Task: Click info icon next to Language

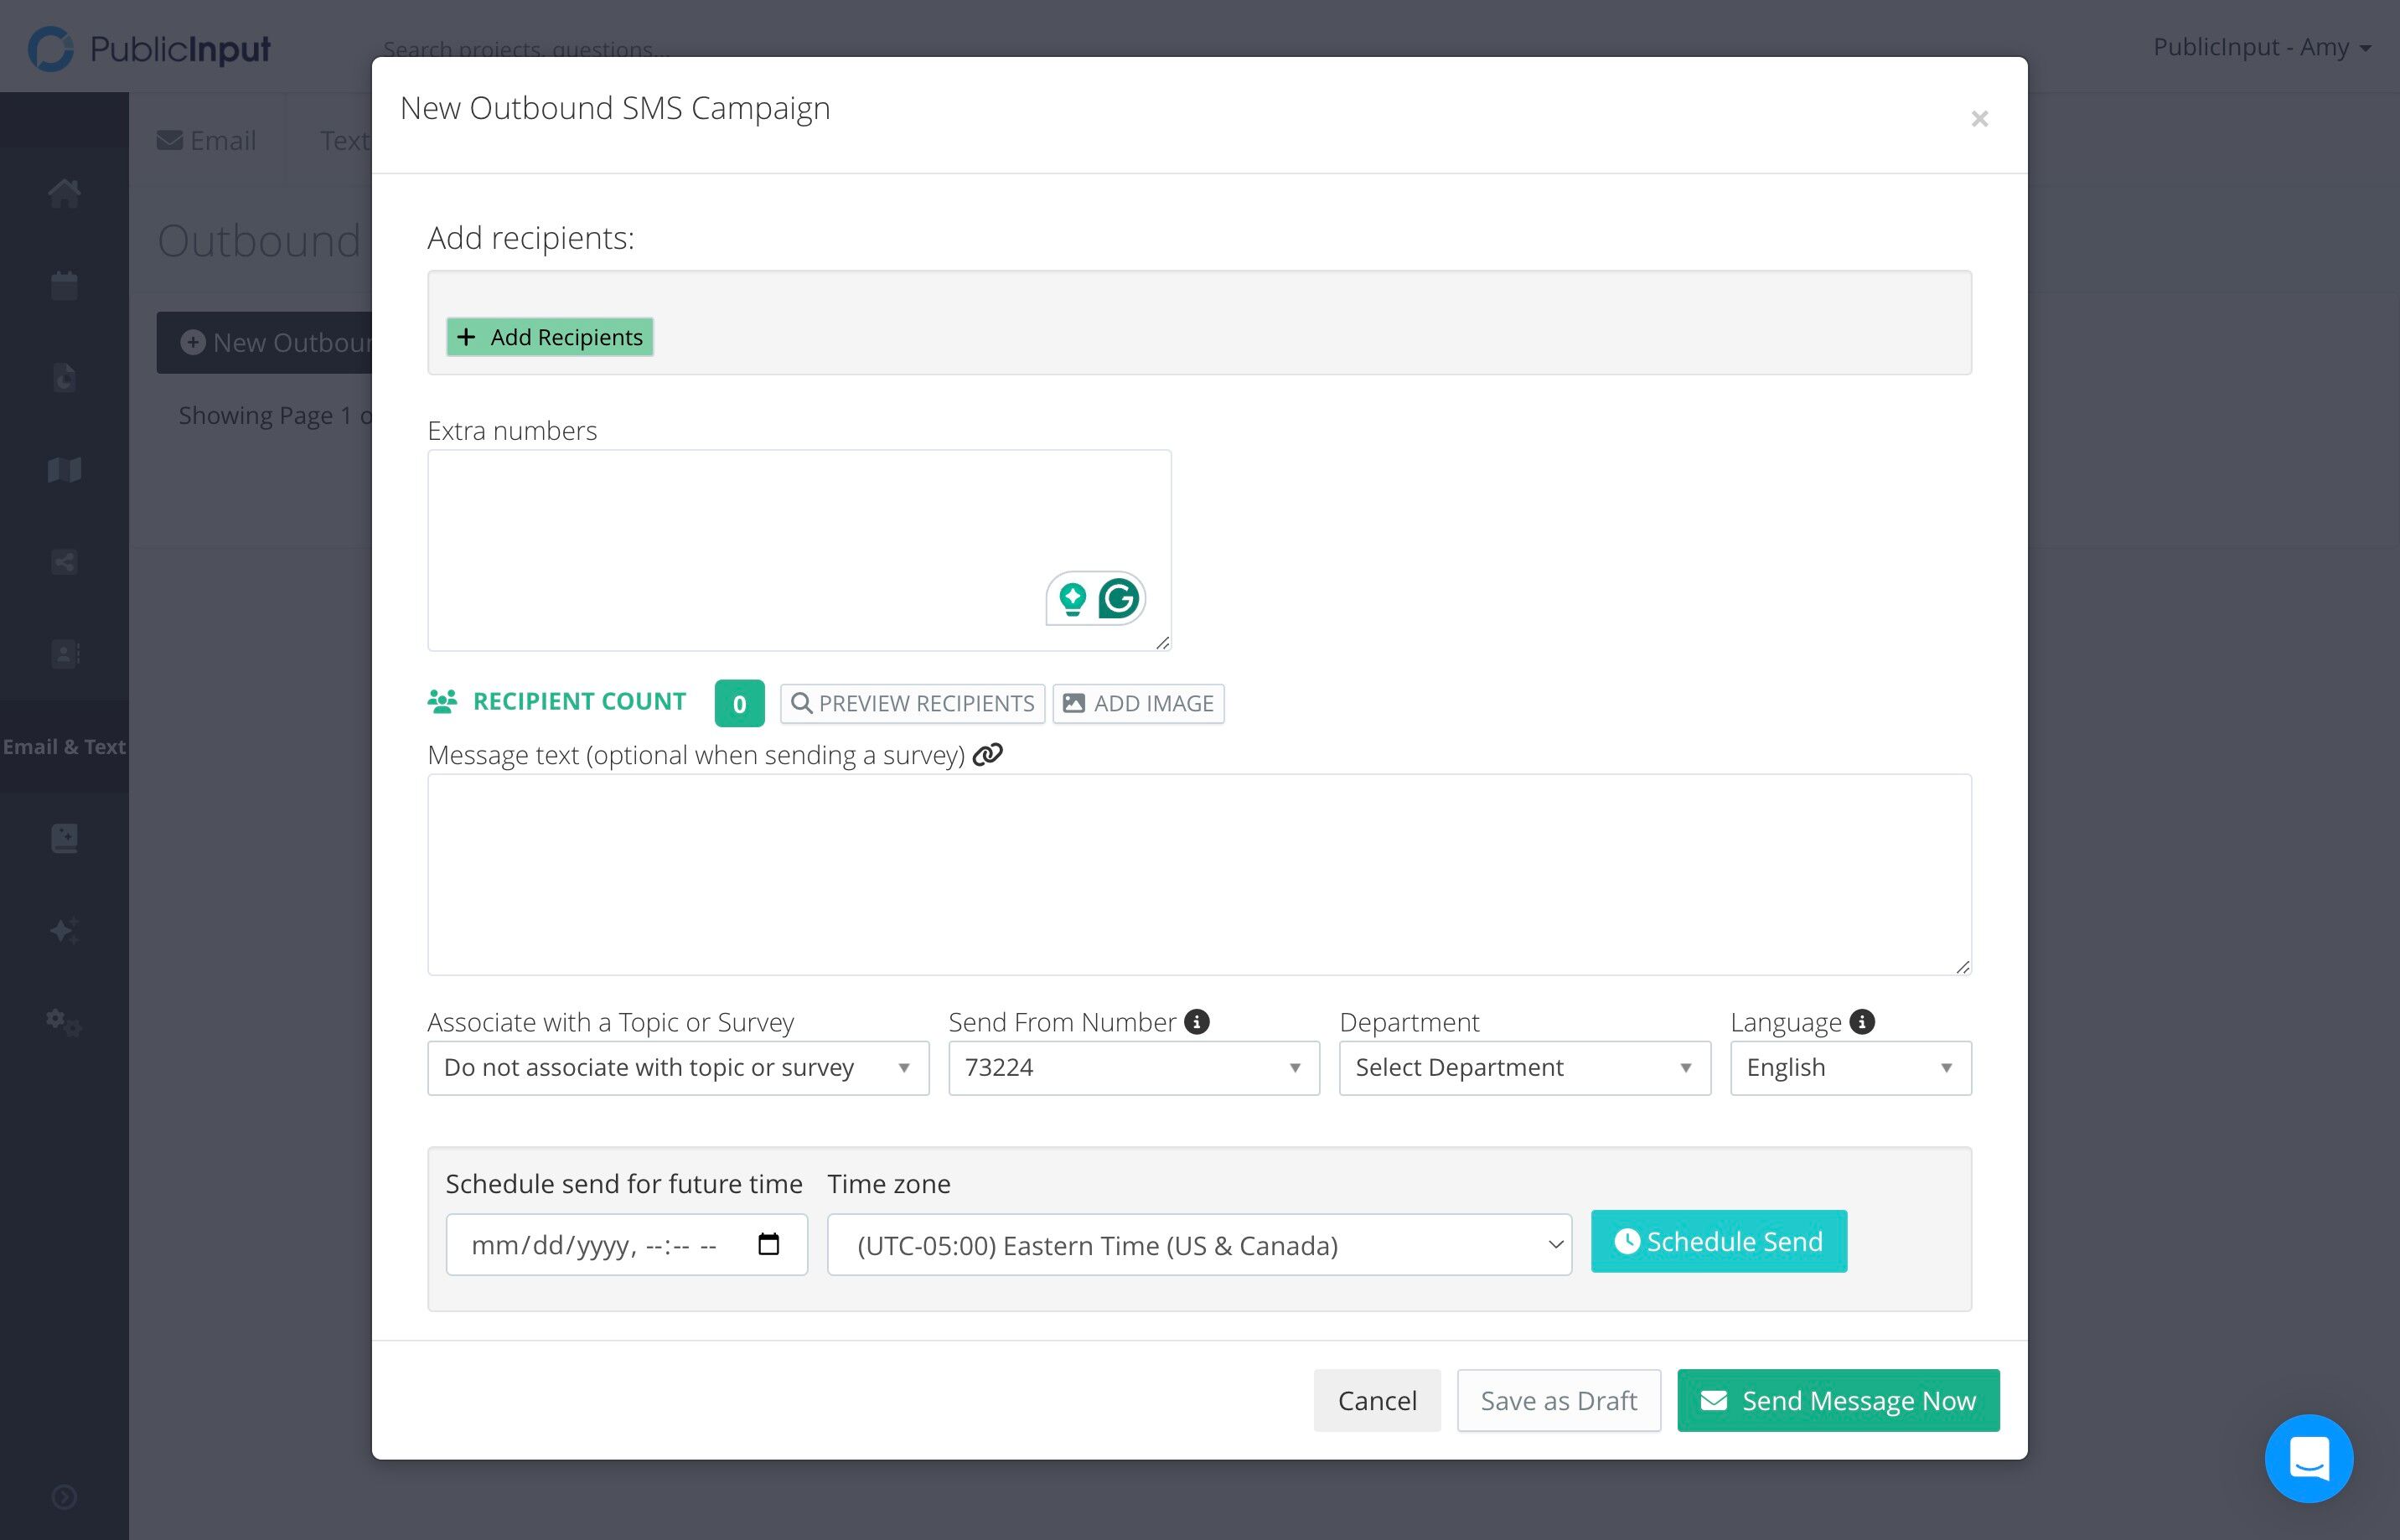Action: click(x=1862, y=1021)
